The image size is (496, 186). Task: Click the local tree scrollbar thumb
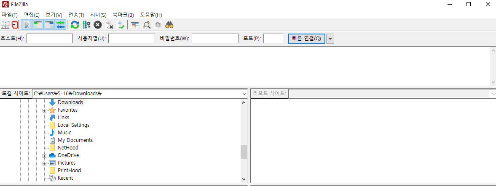(x=244, y=152)
